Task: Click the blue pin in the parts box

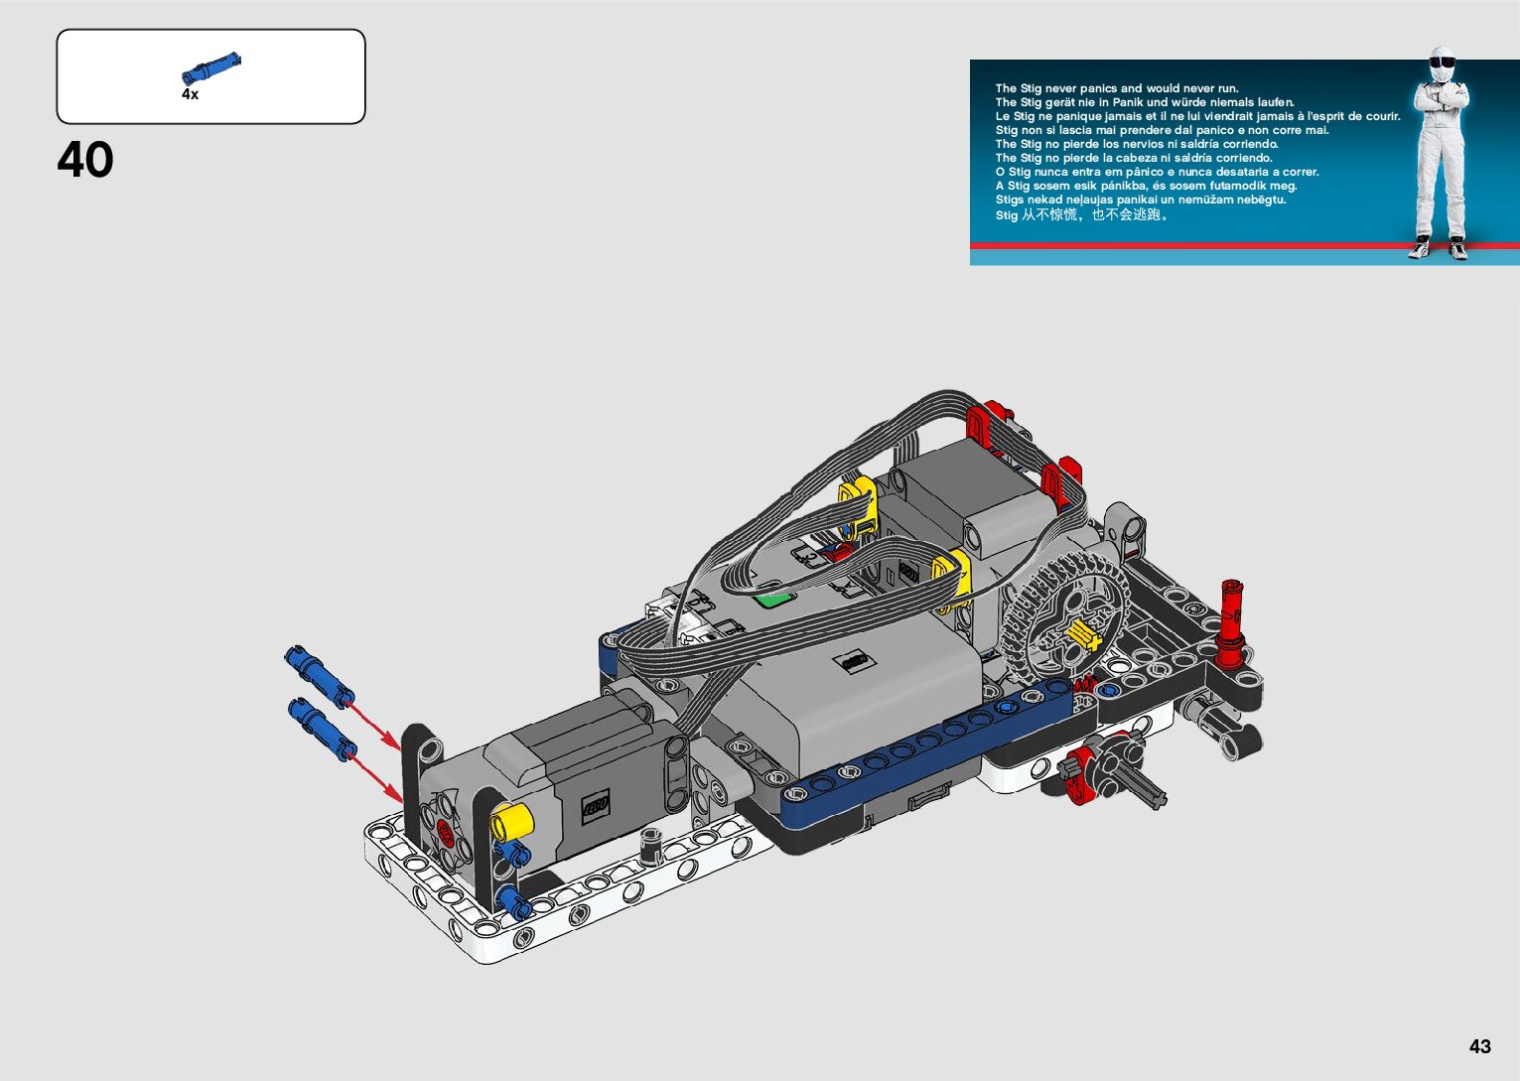Action: point(210,68)
